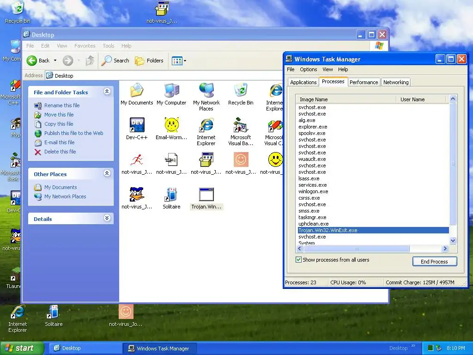Screen dimensions: 473x355
Task: Click the Search toolbar button
Action: click(115, 61)
